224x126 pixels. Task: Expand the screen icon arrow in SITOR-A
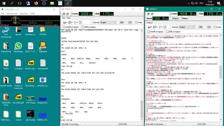[72, 22]
